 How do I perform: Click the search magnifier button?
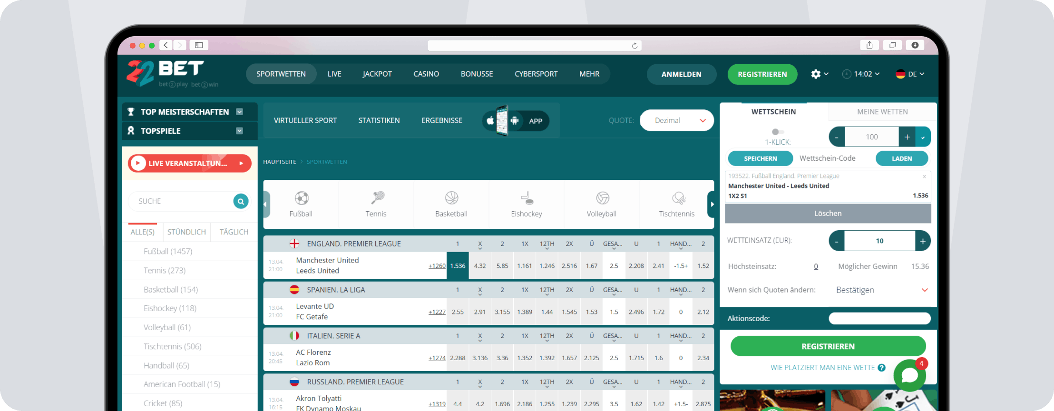click(241, 201)
